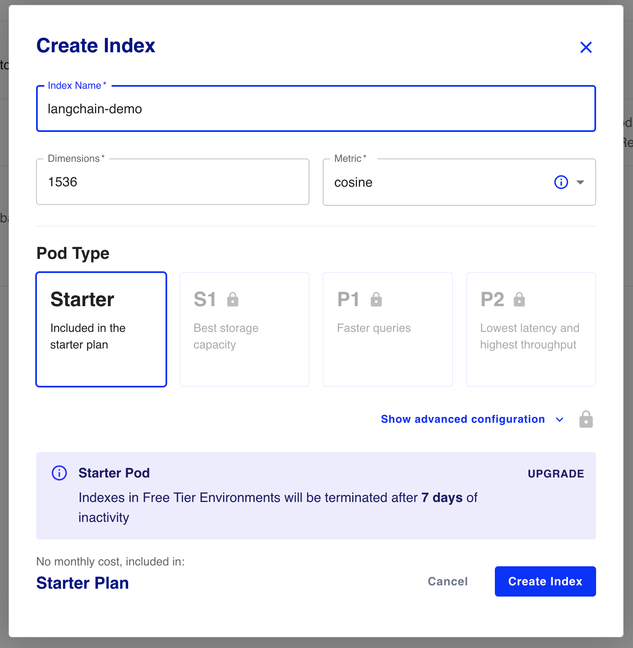Select the P1 Faster queries pod

click(387, 329)
